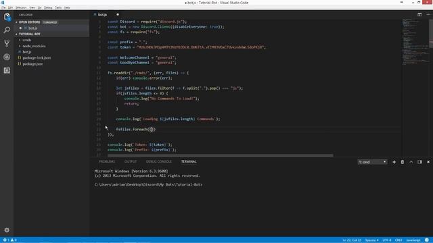Open the Selection menu
The height and width of the screenshot is (243, 433).
point(21,7)
